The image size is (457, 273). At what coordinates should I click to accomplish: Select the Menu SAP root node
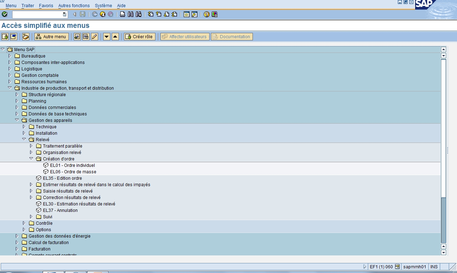coord(24,49)
